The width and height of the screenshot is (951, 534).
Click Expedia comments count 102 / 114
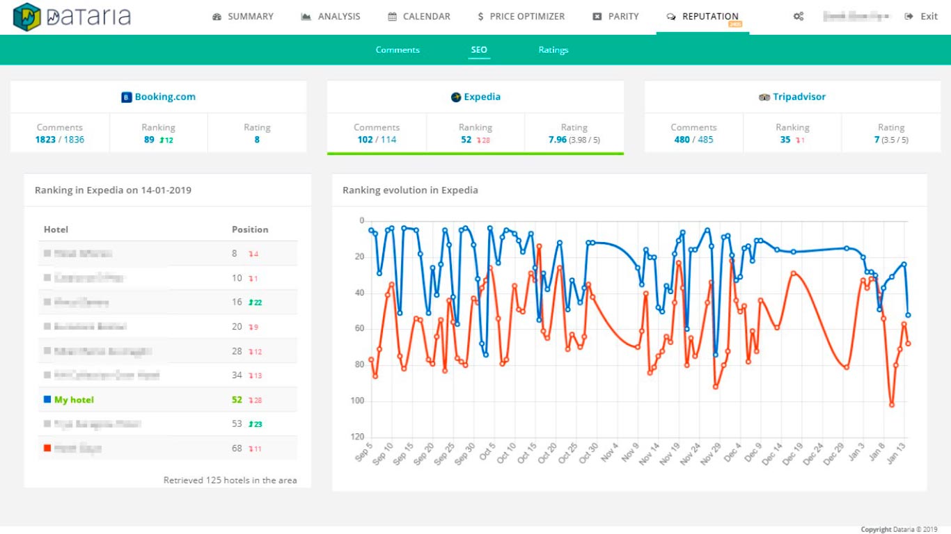(x=377, y=140)
